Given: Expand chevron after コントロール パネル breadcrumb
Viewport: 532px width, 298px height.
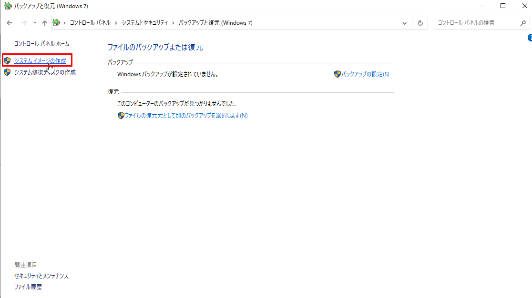Looking at the screenshot, I should (116, 23).
